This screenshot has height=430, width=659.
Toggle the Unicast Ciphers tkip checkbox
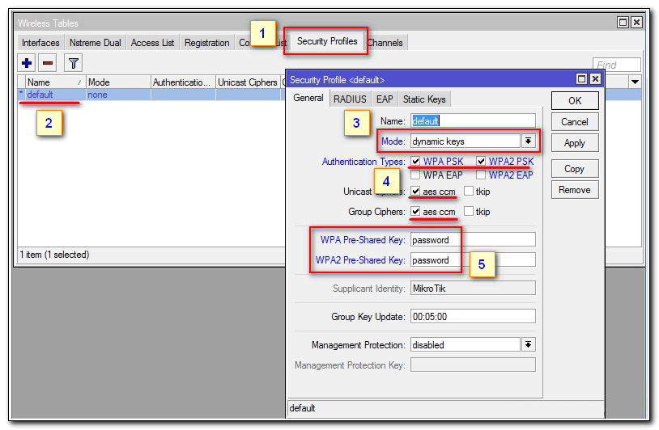[469, 192]
